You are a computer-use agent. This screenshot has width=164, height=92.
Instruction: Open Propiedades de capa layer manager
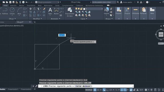point(70,12)
